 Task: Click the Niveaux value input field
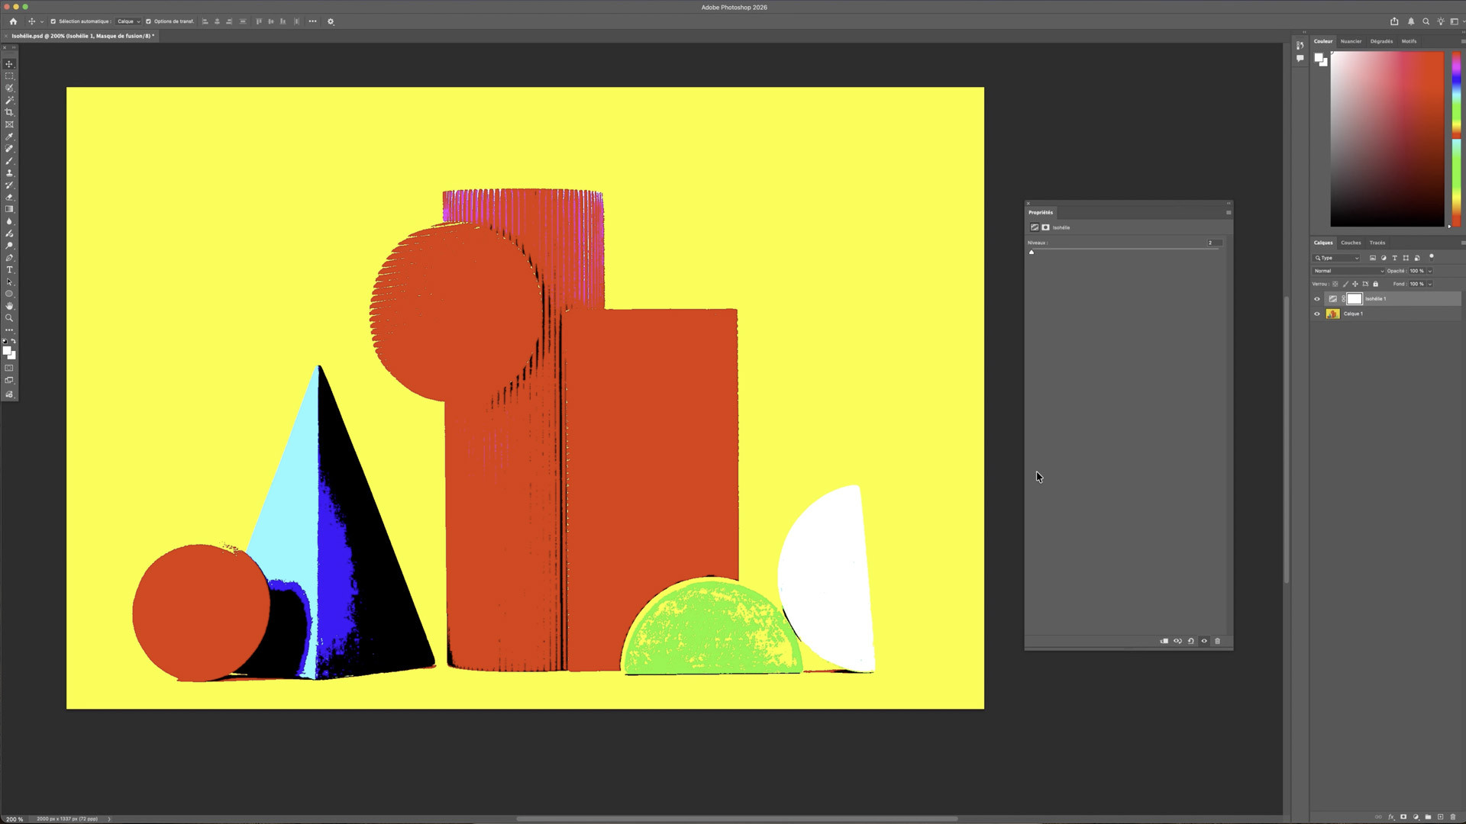pos(1213,243)
